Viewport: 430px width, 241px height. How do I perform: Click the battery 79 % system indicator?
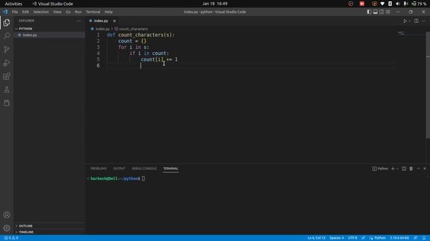[419, 4]
